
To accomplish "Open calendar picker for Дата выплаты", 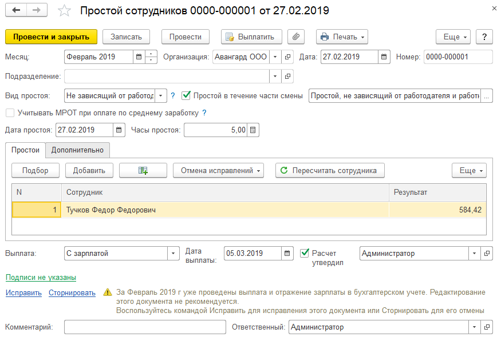I will click(287, 254).
